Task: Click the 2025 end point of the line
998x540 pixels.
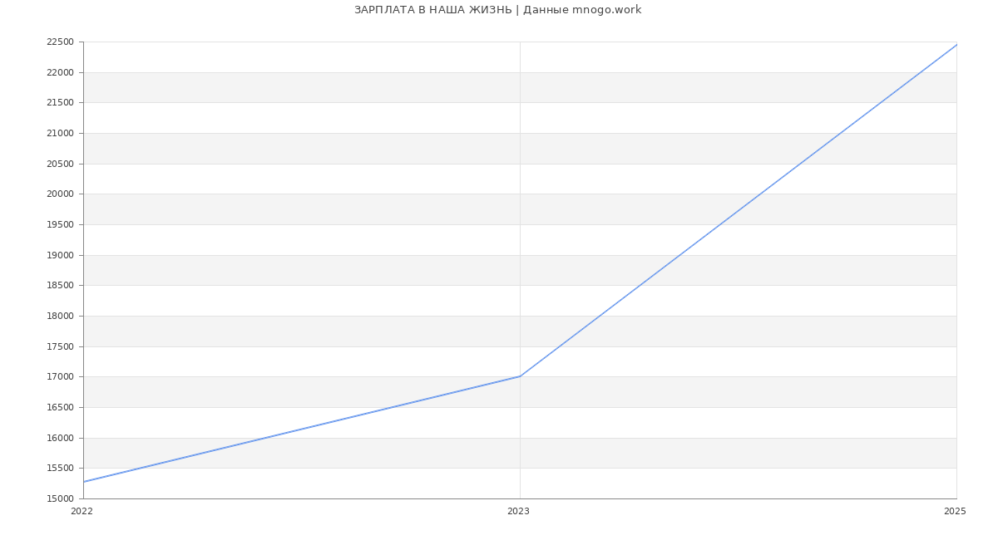Action: pos(956,45)
